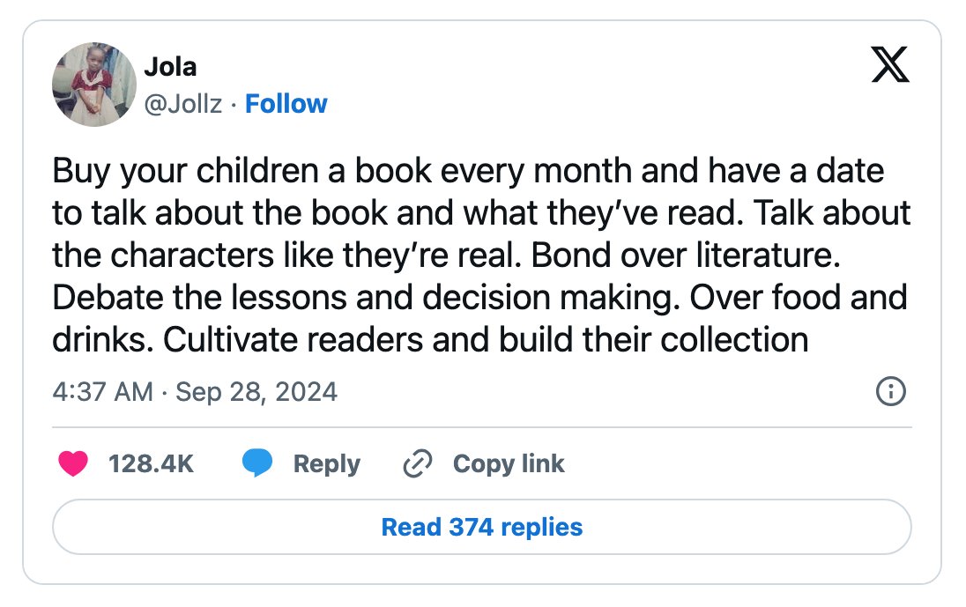Click the blue speech bubble reply icon
966x607 pixels.
pos(257,463)
